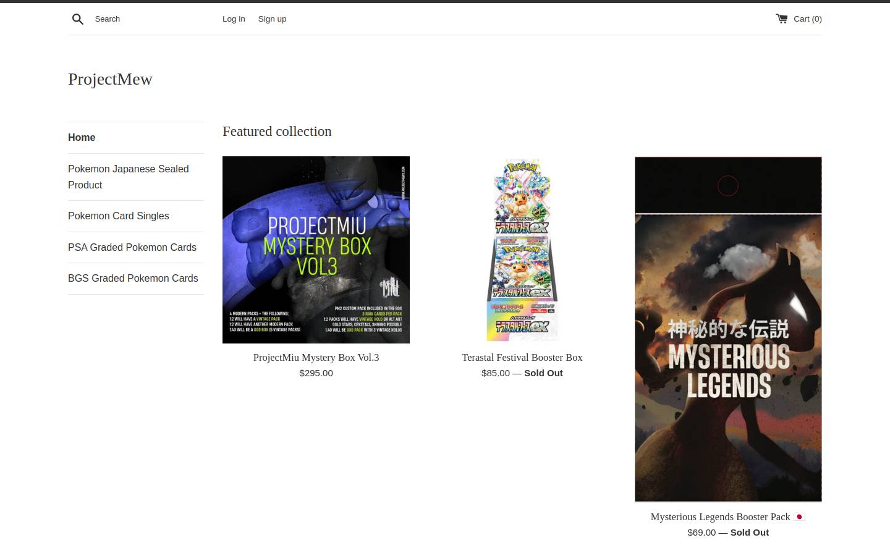Screen dimensions: 890x556
Task: Click the Featured collection heading
Action: 277,131
